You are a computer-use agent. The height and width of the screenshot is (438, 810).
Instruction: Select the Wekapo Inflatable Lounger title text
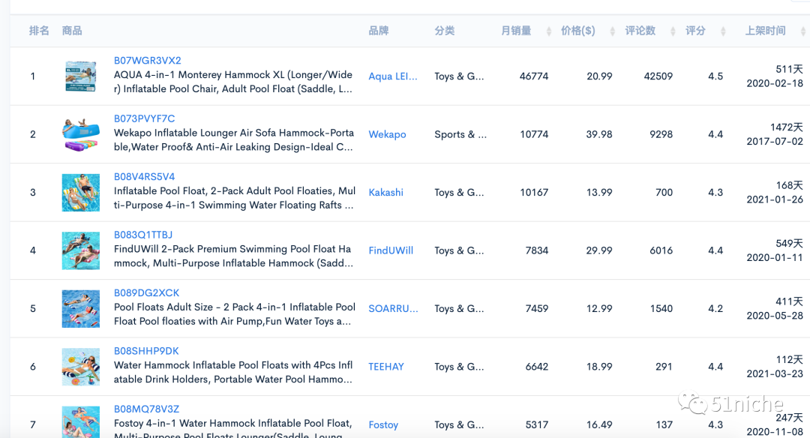point(234,140)
